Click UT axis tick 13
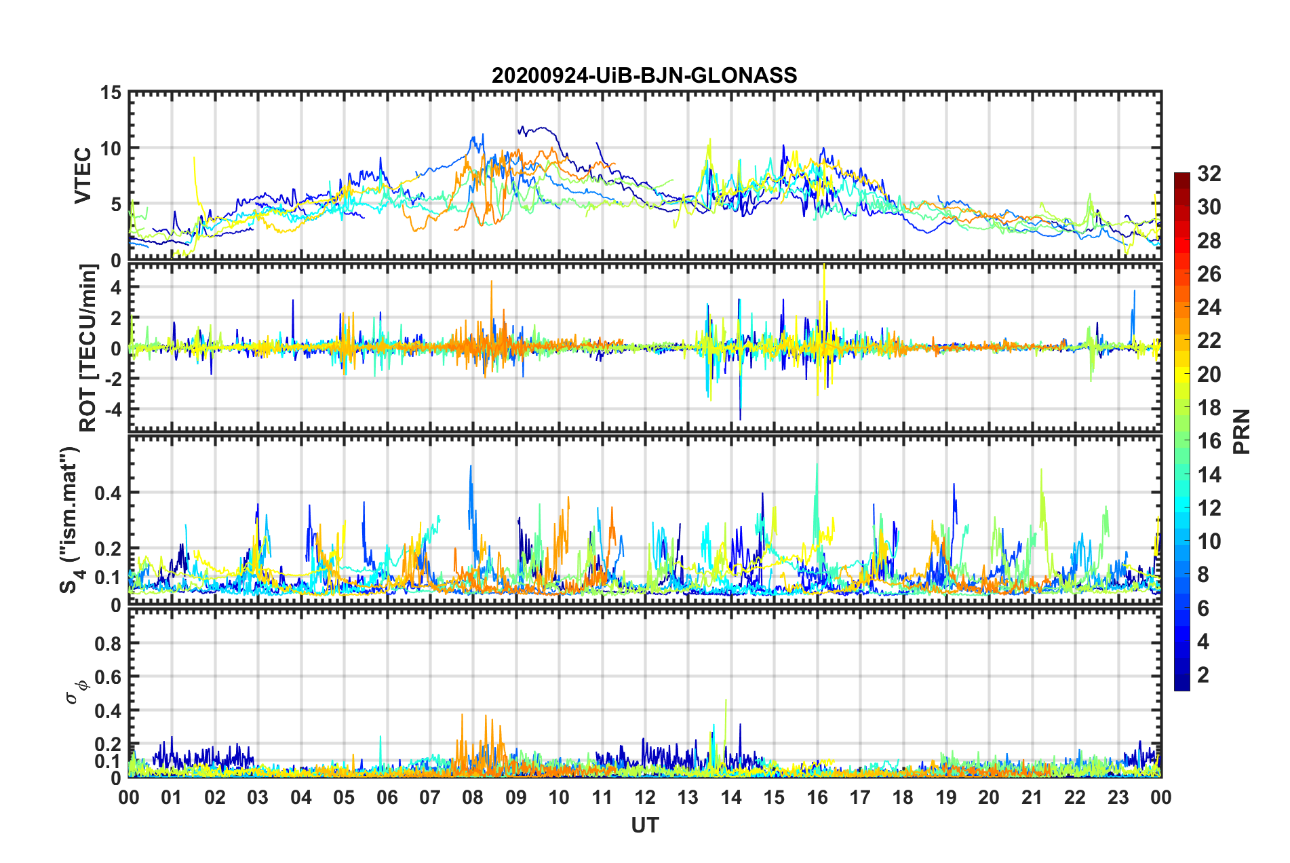The width and height of the screenshot is (1290, 863). tap(688, 797)
